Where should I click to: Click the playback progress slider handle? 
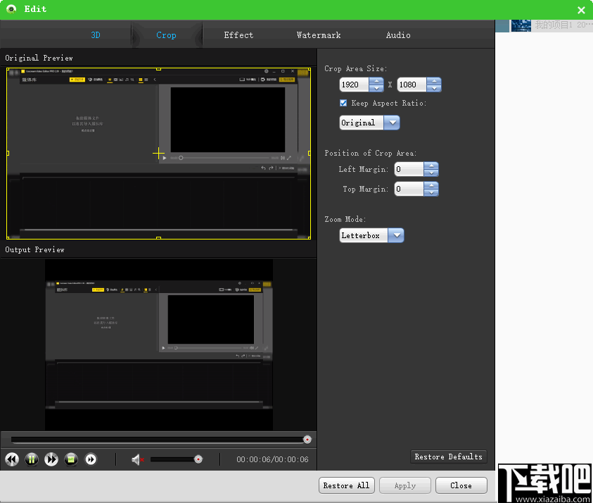point(307,440)
